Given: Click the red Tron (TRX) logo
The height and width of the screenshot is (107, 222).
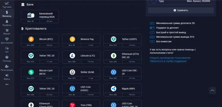Looking at the screenshot, I should (72, 105).
